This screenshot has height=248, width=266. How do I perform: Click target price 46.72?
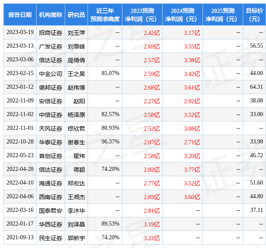coord(256,156)
